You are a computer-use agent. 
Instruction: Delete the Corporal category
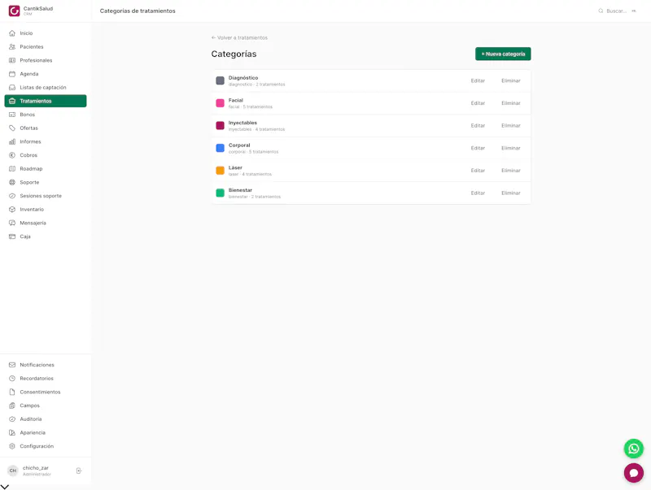[511, 148]
